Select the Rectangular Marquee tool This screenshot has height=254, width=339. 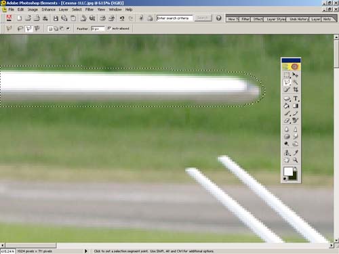(x=287, y=75)
